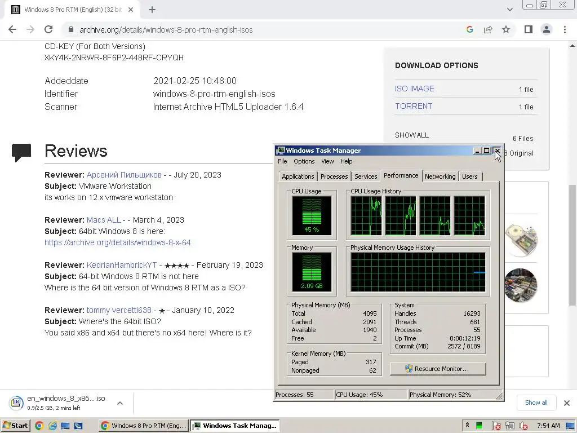Click Physical Memory Usage History graph
Image resolution: width=577 pixels, height=433 pixels.
point(418,272)
